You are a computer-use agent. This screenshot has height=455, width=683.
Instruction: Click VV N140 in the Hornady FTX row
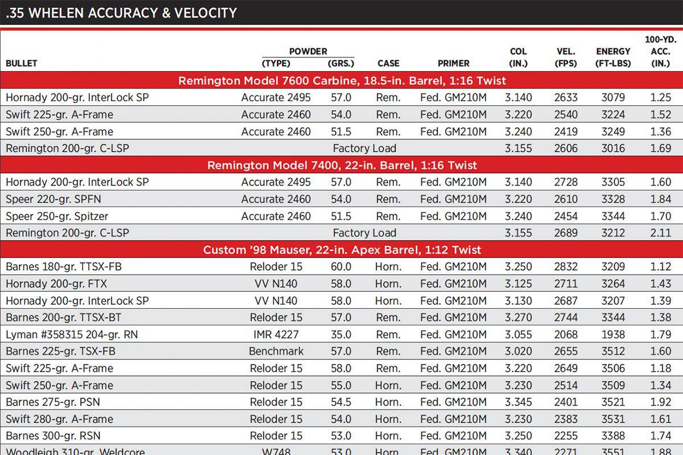click(276, 283)
